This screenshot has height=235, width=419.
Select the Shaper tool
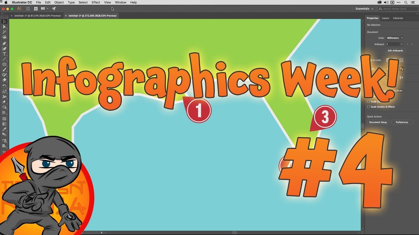pos(4,75)
